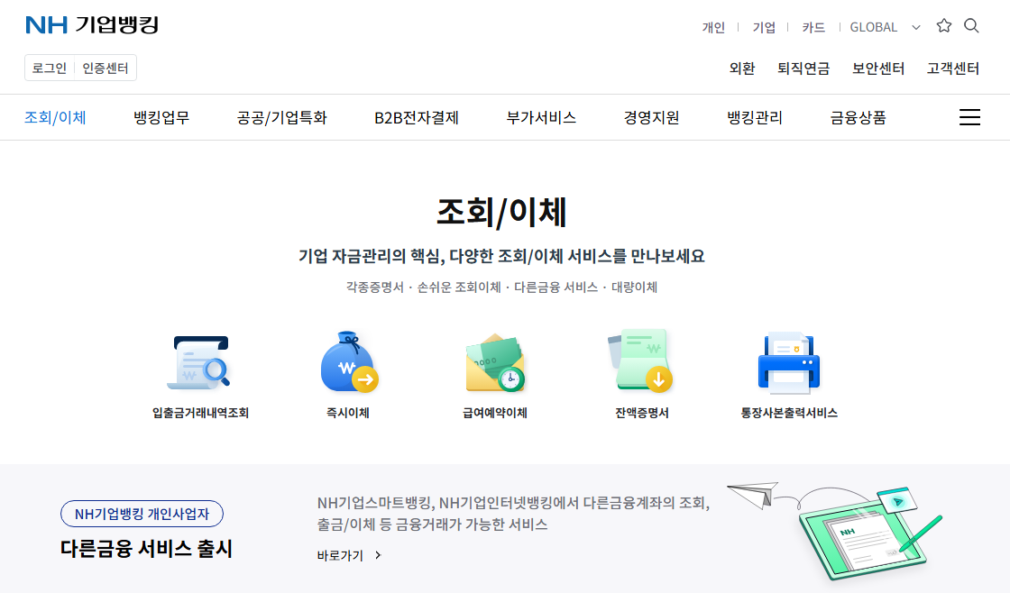
Task: Open the 고객센터 link
Action: tap(952, 68)
